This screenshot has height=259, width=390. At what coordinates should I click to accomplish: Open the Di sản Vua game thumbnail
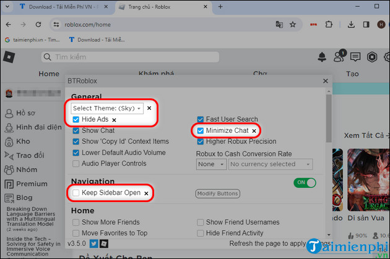click(x=368, y=180)
